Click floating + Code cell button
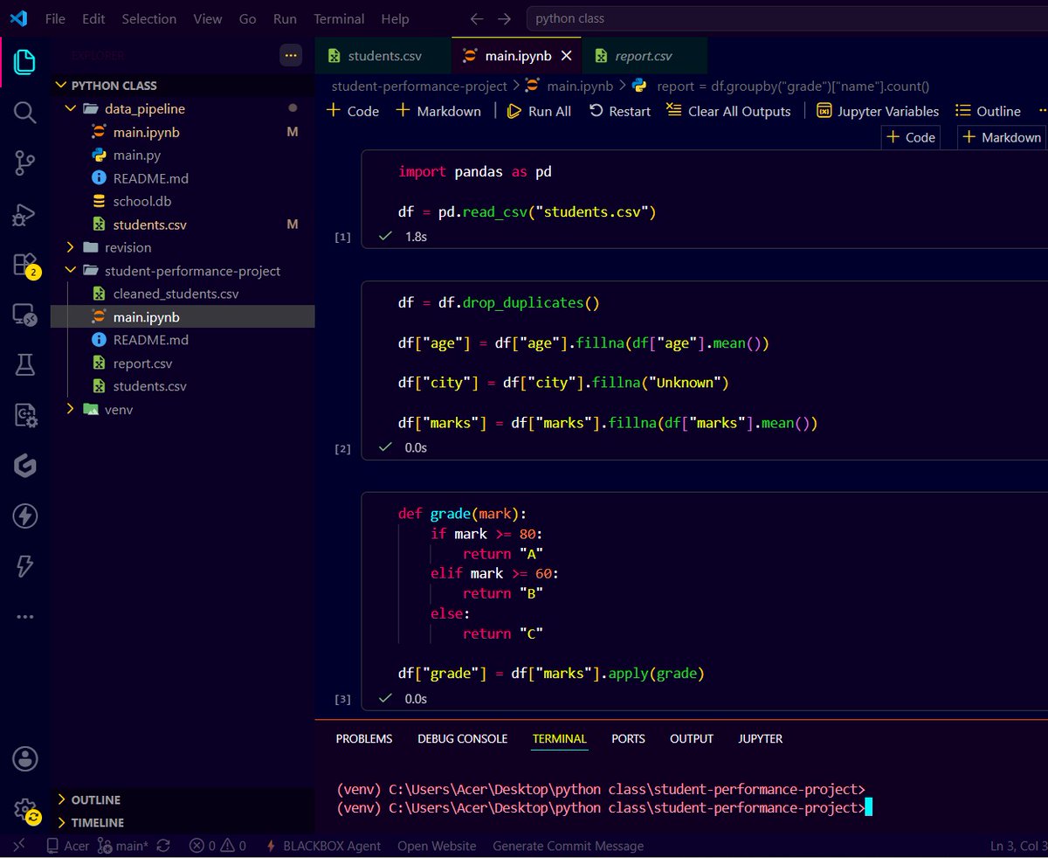 [x=911, y=137]
